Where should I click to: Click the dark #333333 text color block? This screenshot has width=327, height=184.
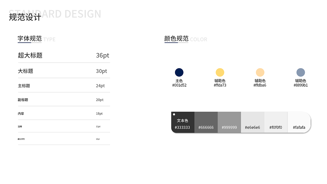183,122
